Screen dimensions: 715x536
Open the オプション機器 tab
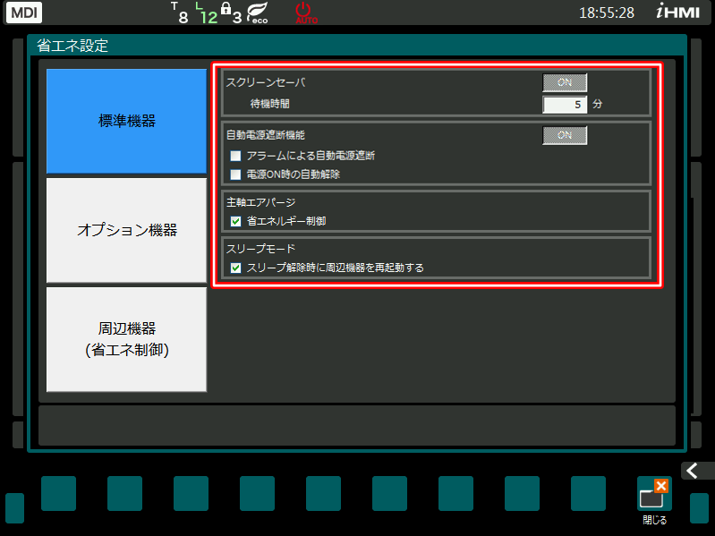click(x=127, y=230)
